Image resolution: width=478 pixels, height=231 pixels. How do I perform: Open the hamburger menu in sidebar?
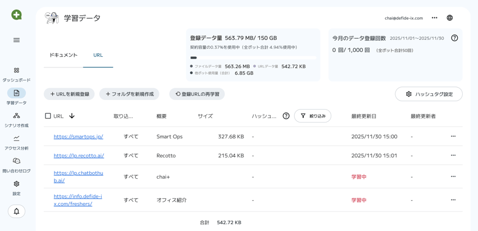point(16,40)
